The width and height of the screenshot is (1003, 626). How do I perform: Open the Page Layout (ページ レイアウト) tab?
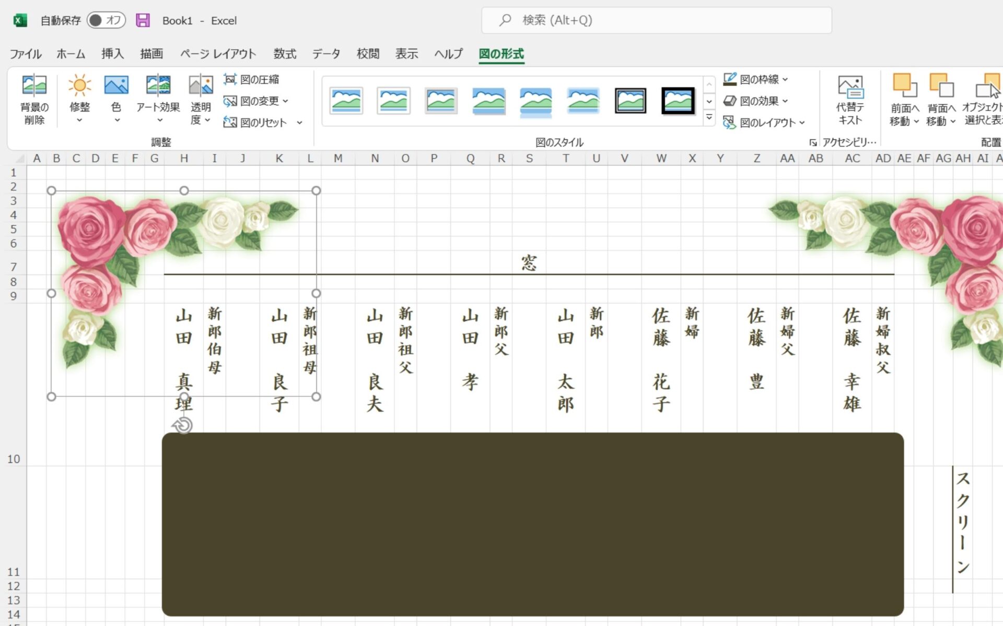pos(218,54)
